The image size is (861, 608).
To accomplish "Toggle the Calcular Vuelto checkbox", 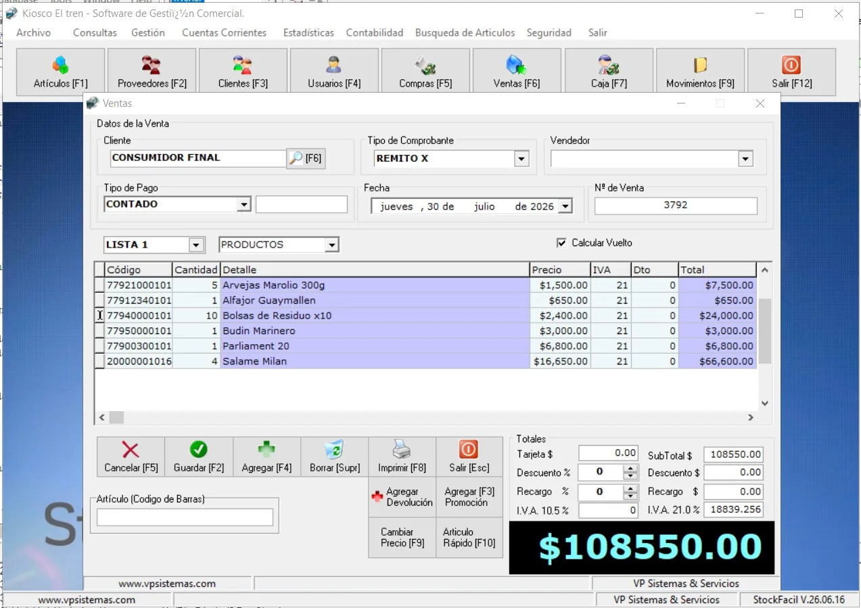I will 561,243.
